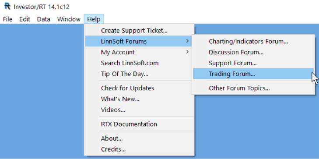Viewport: 319px width, 159px height.
Task: Open the File menu
Action: 8,19
